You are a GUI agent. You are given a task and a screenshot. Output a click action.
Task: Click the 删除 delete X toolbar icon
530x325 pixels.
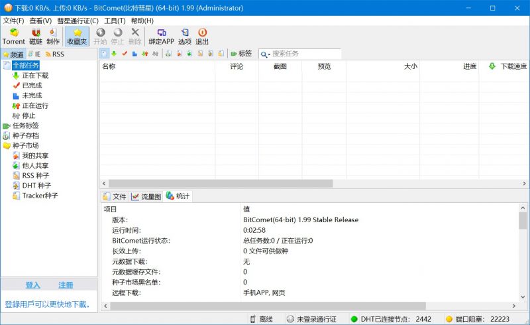(x=135, y=36)
